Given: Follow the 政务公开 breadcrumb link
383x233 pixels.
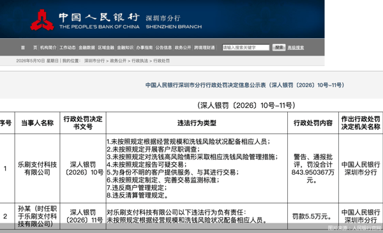Looking at the screenshot, I should tap(118, 61).
